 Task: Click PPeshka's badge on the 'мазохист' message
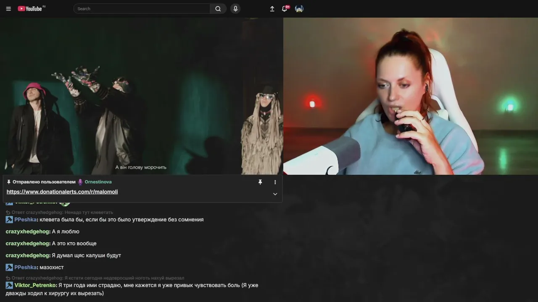point(9,267)
